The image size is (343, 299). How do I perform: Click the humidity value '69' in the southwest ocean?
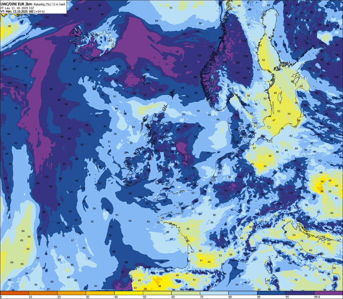click(12, 262)
